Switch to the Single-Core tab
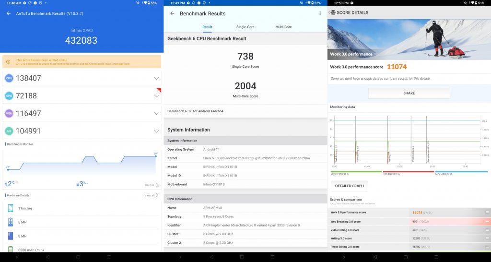Image resolution: width=491 pixels, height=262 pixels. pos(245,27)
